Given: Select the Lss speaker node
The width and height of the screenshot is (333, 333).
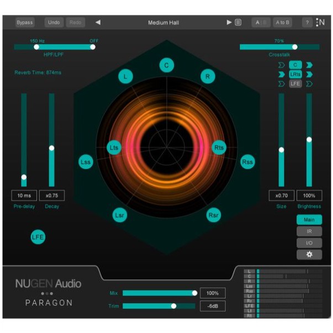Looking at the screenshot, I should click(86, 162).
